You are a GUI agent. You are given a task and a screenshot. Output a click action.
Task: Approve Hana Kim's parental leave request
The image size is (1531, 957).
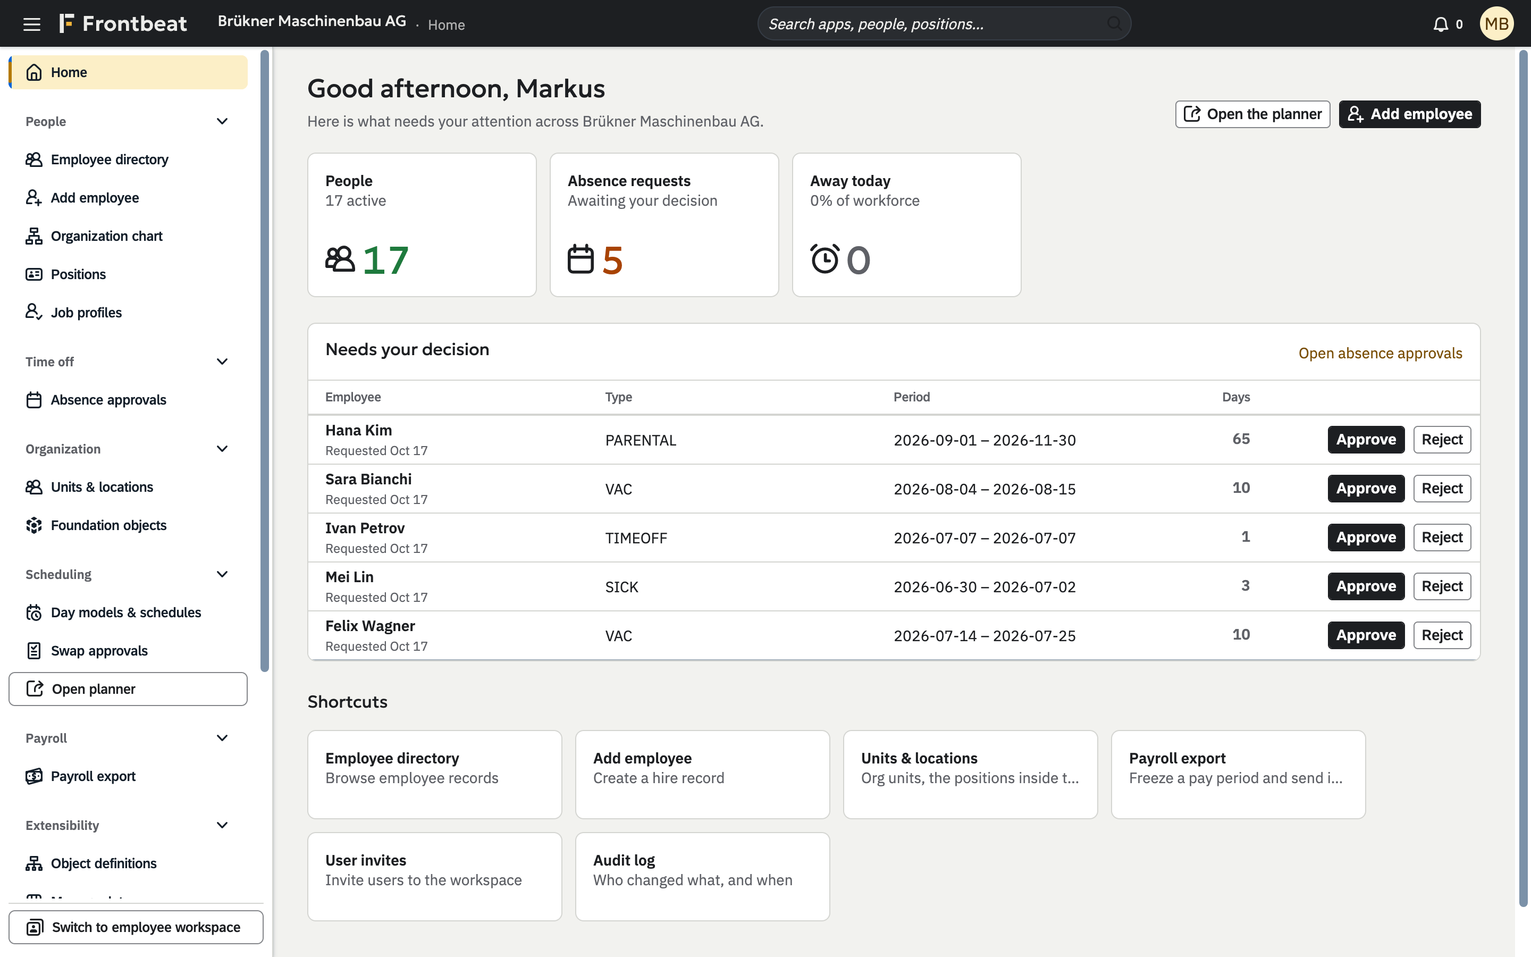pos(1366,439)
